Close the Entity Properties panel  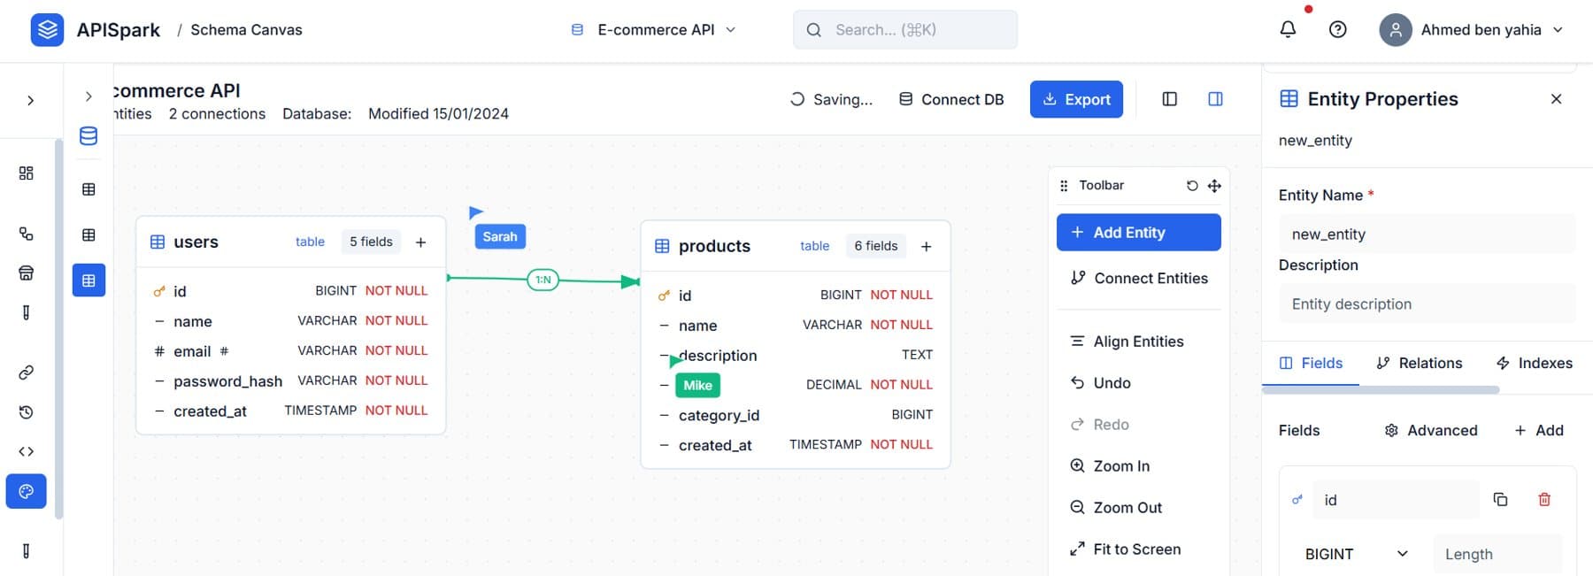1556,99
